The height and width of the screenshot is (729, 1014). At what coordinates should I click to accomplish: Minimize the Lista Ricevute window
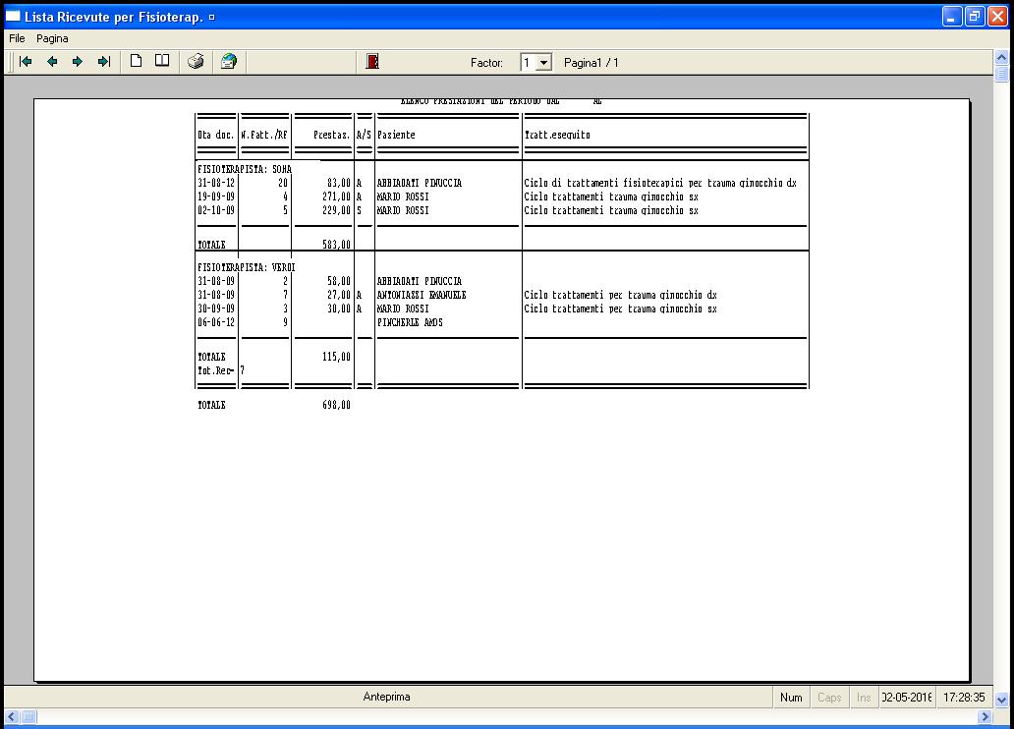[951, 16]
